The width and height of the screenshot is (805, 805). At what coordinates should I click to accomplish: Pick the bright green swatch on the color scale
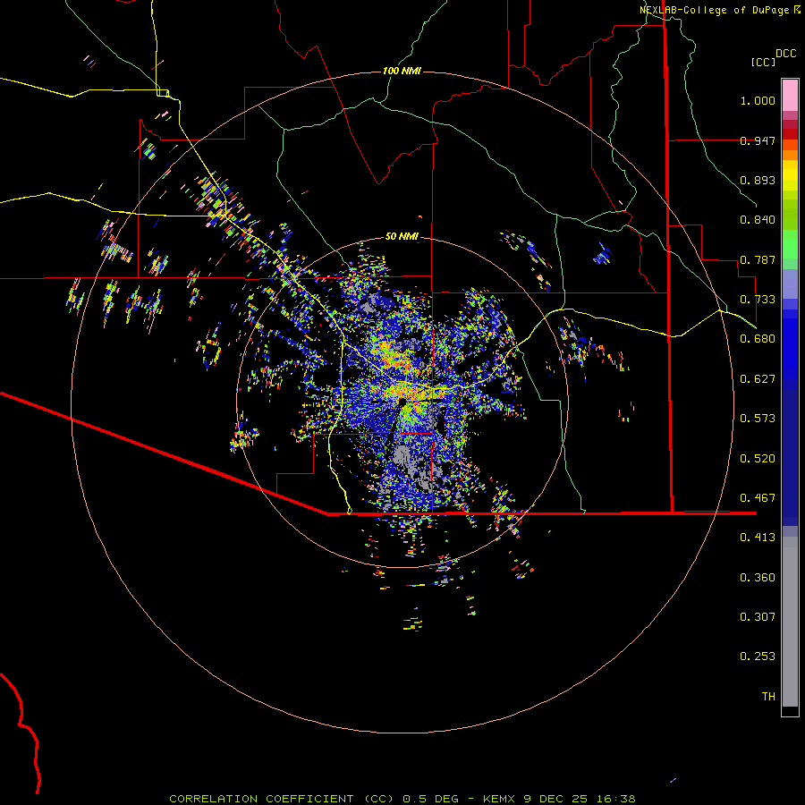(790, 244)
